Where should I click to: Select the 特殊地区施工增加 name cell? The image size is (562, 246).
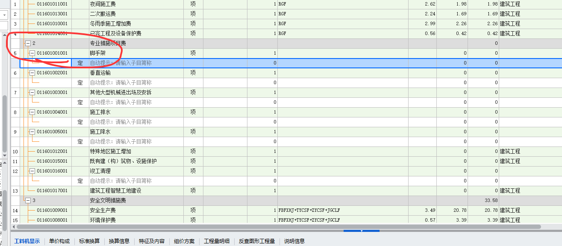point(136,151)
